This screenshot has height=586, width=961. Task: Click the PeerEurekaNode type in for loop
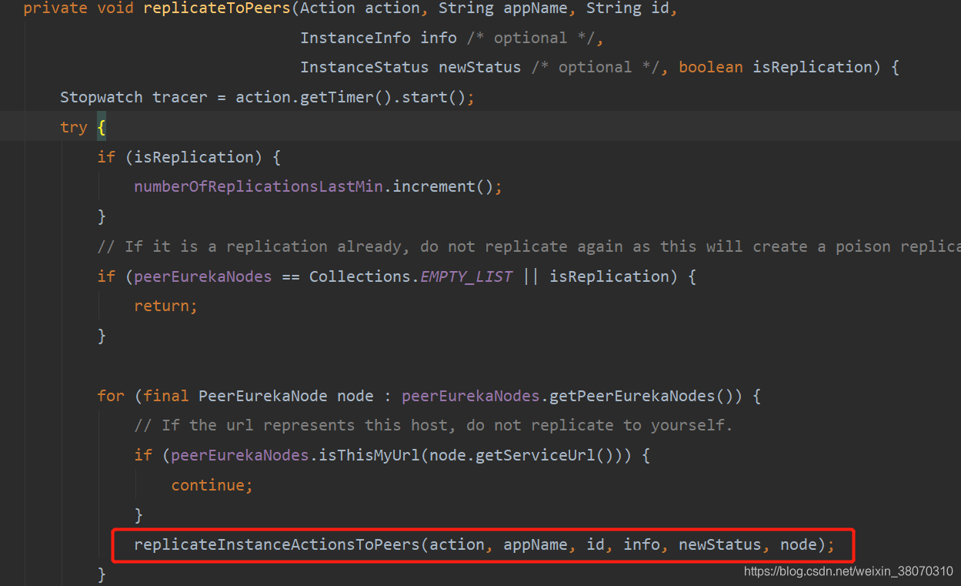(x=263, y=396)
